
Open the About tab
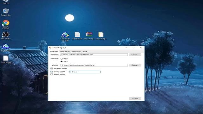[x=85, y=52]
